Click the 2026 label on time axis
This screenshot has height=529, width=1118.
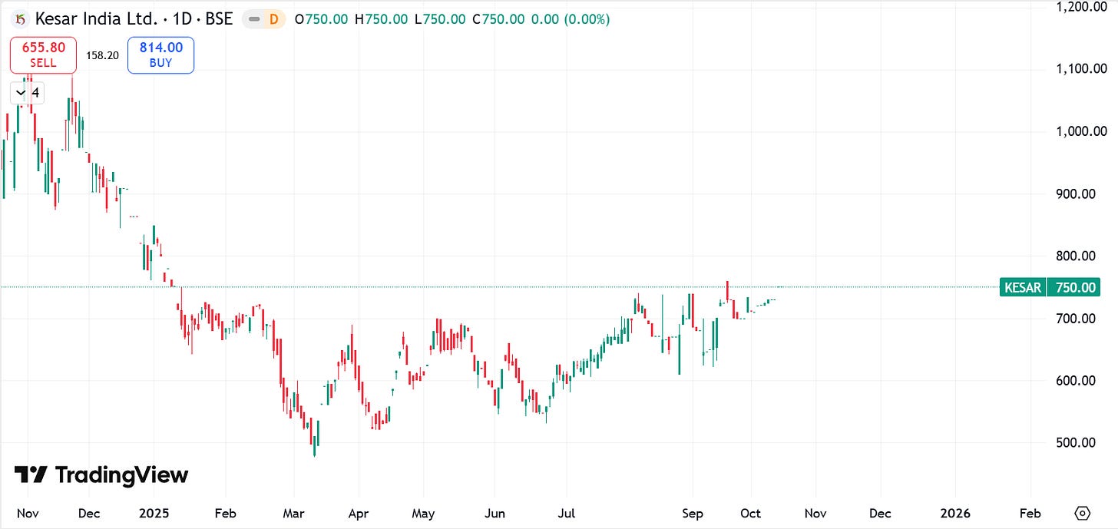(x=954, y=513)
